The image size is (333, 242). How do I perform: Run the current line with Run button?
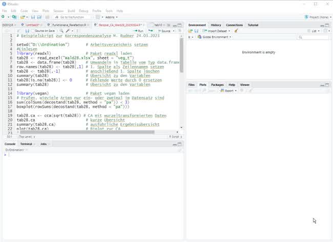click(139, 31)
